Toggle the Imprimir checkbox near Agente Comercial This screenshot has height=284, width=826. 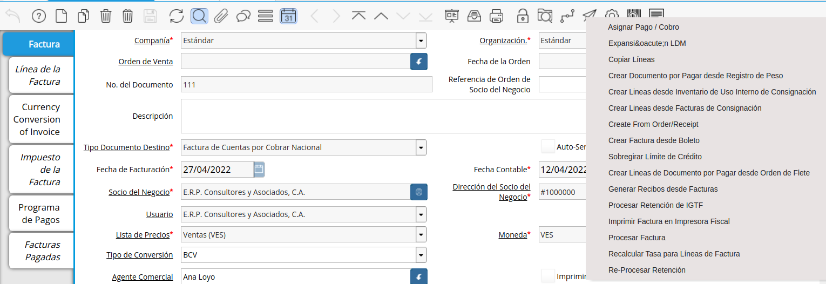[x=548, y=276]
